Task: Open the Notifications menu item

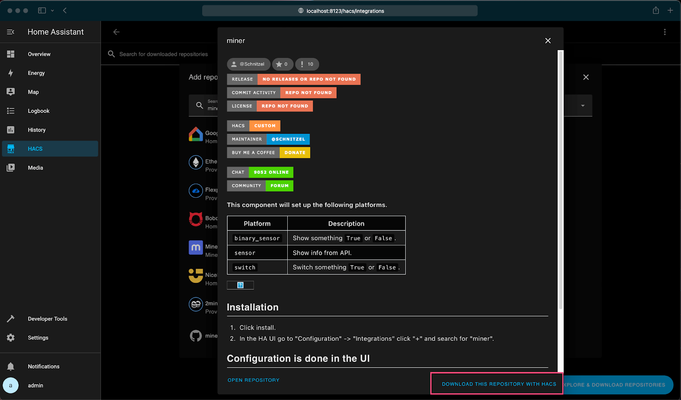Action: pos(50,366)
